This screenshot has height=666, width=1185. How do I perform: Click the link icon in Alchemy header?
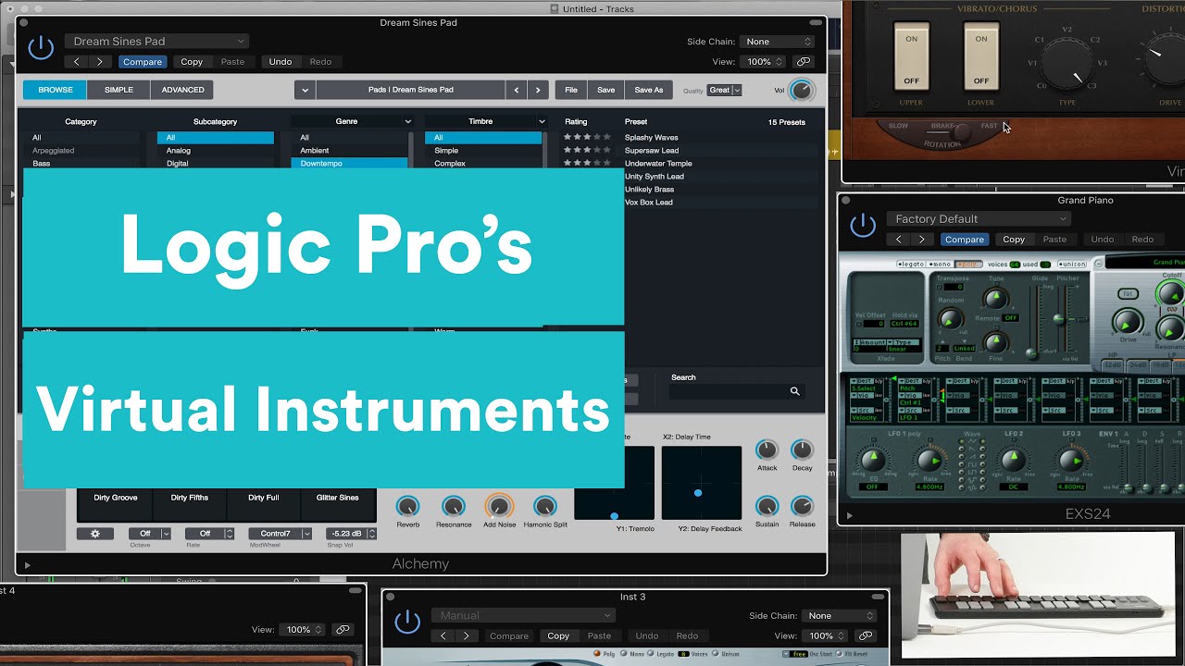coord(804,62)
